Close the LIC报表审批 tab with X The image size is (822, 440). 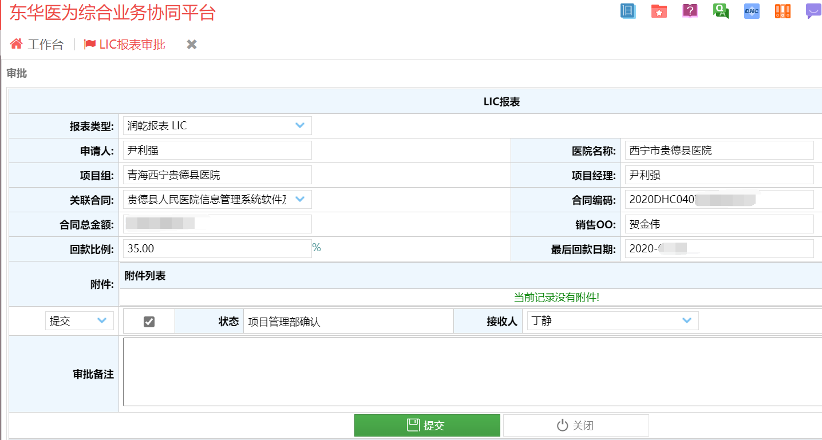click(192, 45)
